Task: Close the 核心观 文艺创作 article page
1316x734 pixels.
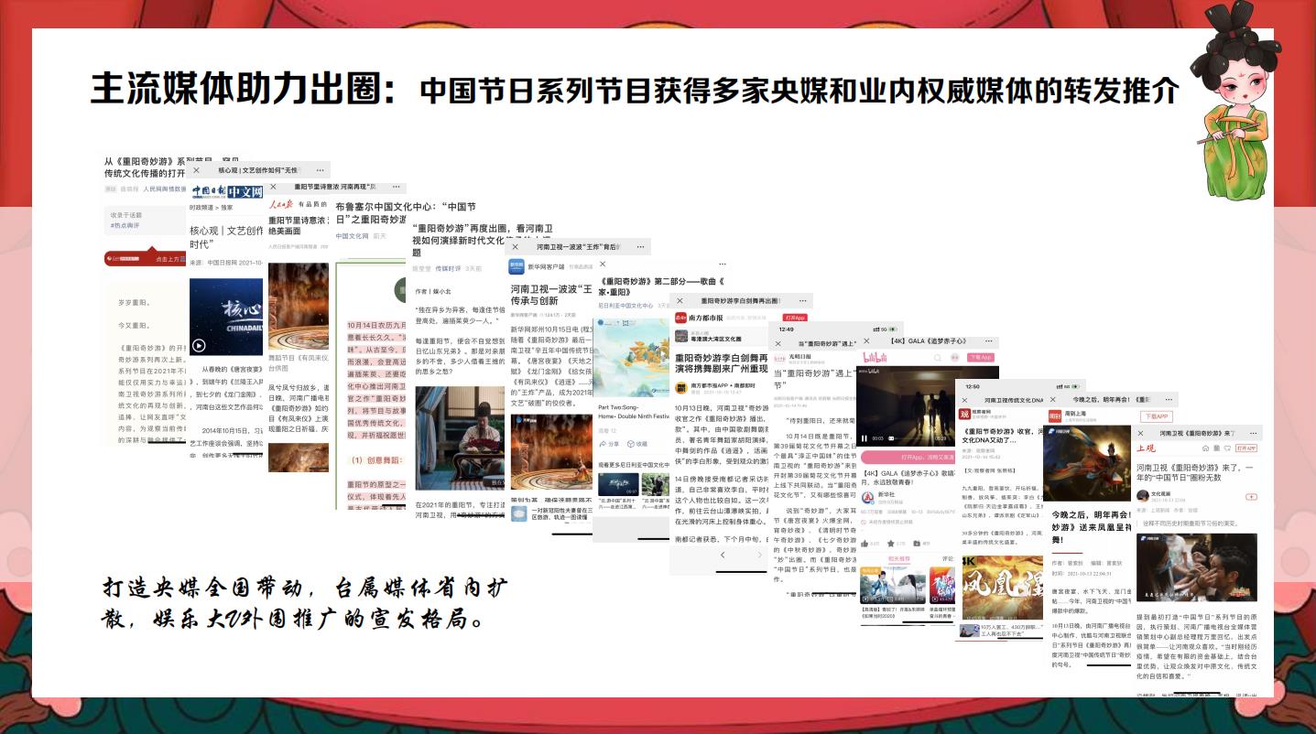Action: click(x=198, y=170)
